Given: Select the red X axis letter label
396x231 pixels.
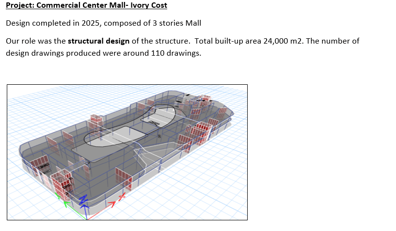Looking at the screenshot, I should 122,196.
